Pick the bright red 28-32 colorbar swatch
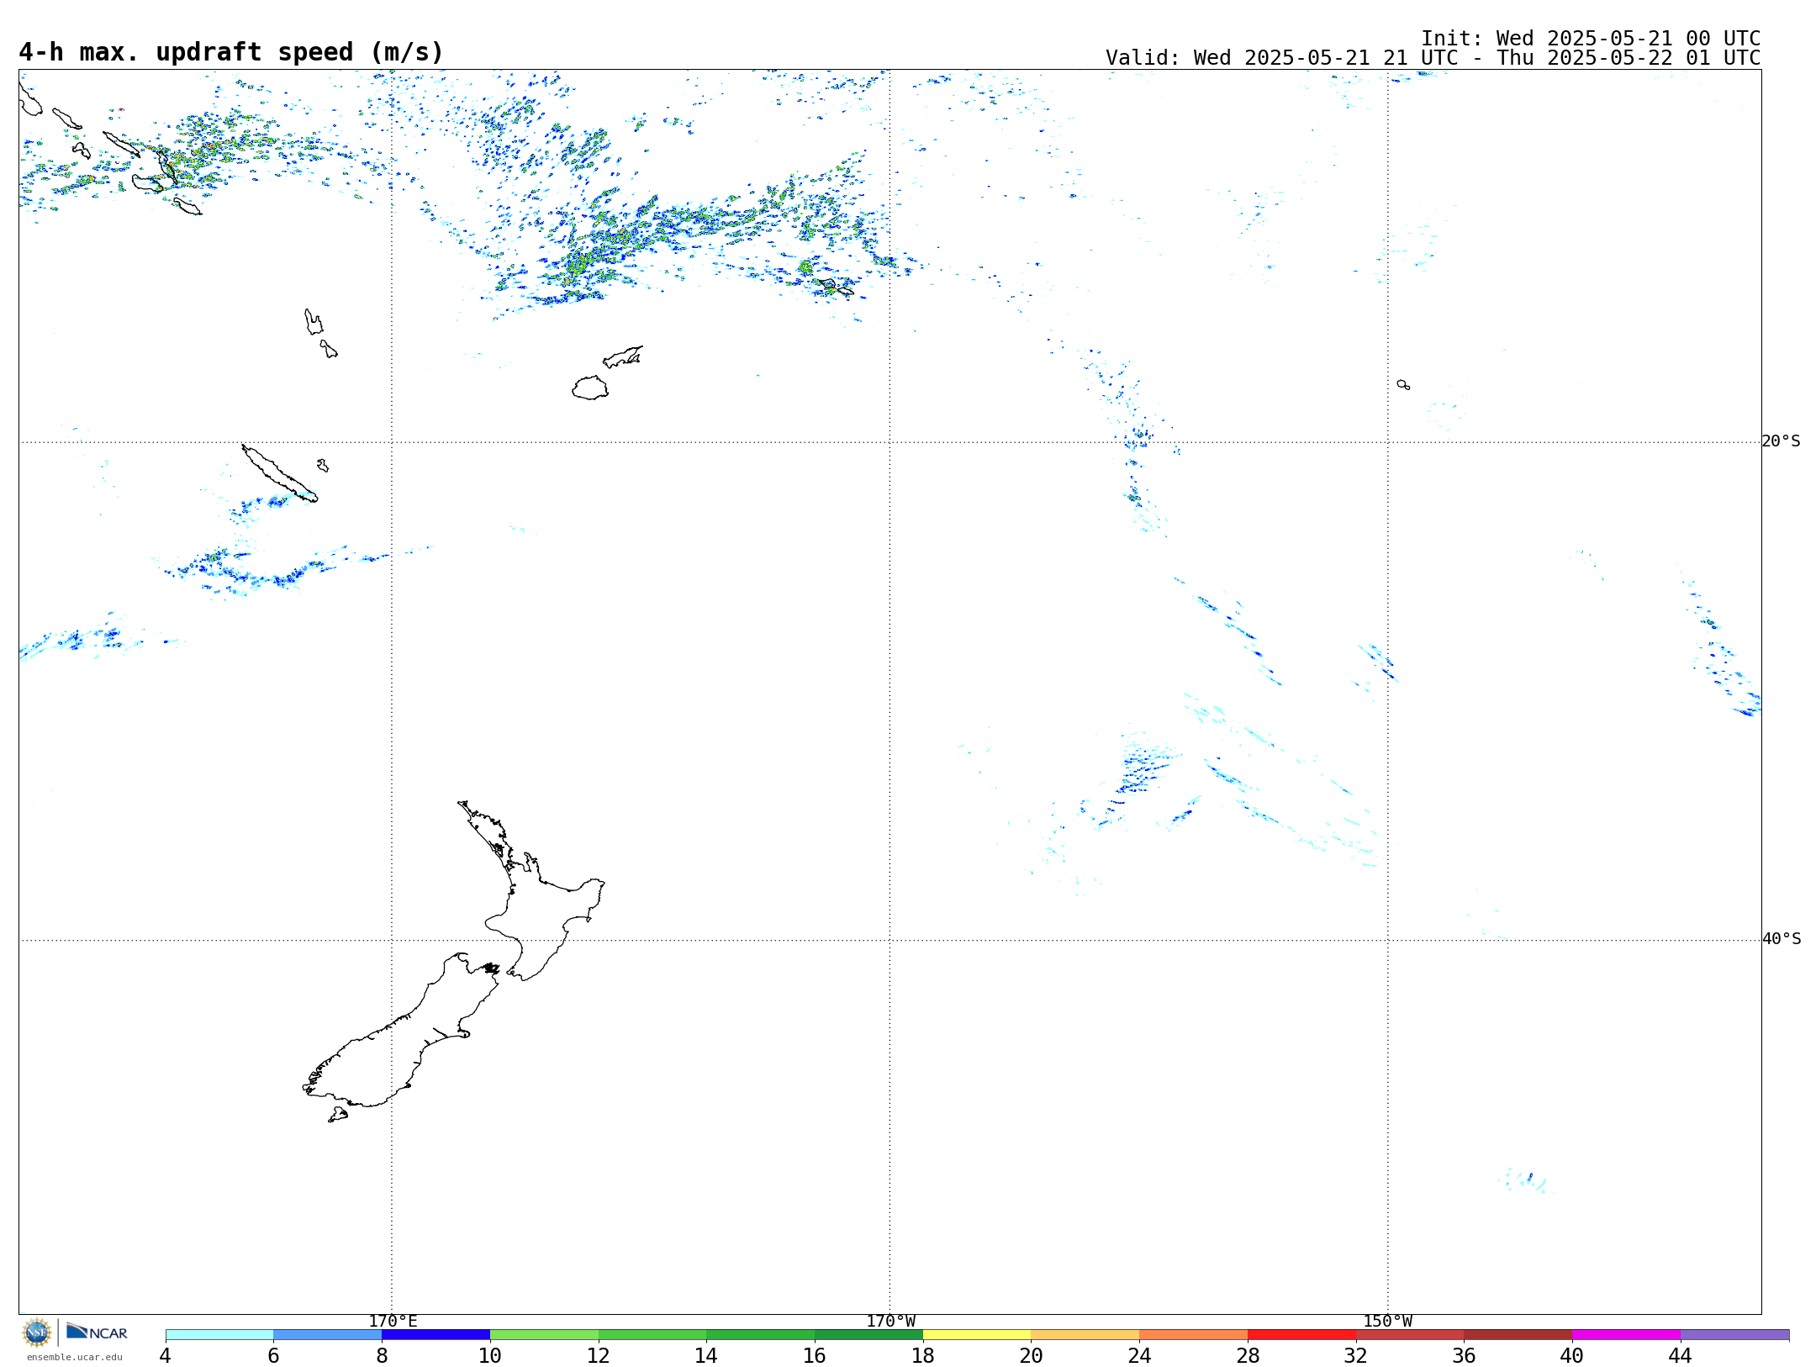Image resolution: width=1816 pixels, height=1367 pixels. [x=1301, y=1335]
